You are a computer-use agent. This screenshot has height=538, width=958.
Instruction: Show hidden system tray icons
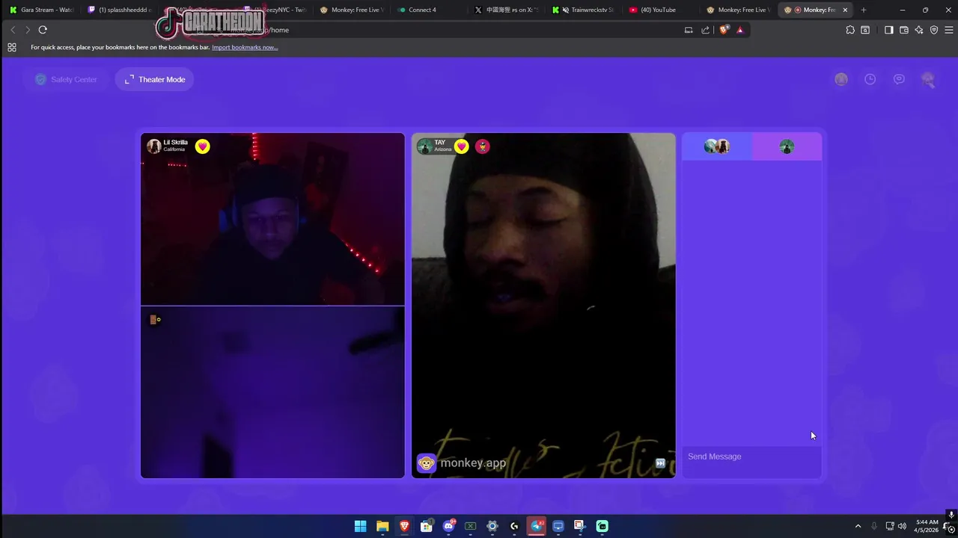click(858, 526)
